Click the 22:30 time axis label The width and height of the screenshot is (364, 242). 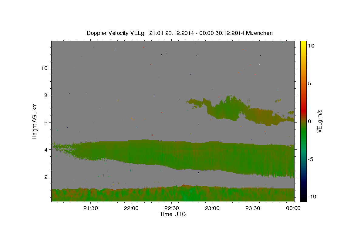(171, 208)
